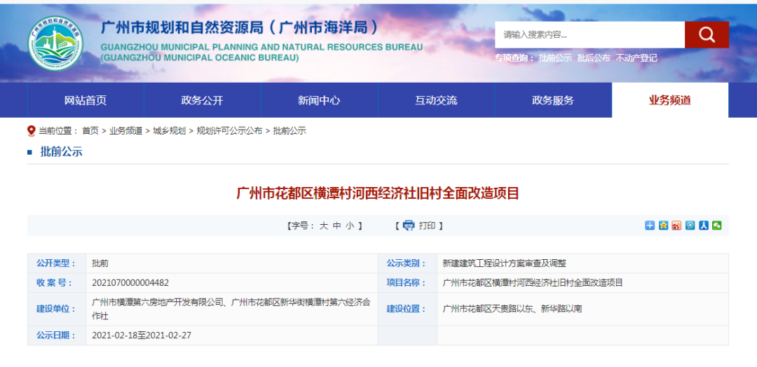757x367 pixels.
Task: Share via the Sina Weibo icon
Action: click(x=676, y=226)
